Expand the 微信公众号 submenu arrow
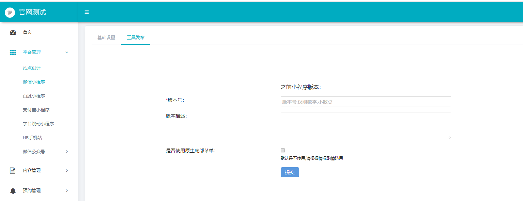The image size is (523, 201). point(67,152)
